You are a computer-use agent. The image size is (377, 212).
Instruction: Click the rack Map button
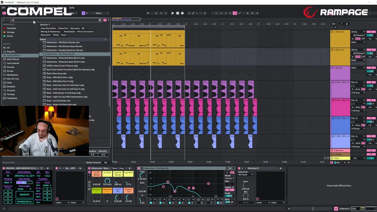click(121, 168)
